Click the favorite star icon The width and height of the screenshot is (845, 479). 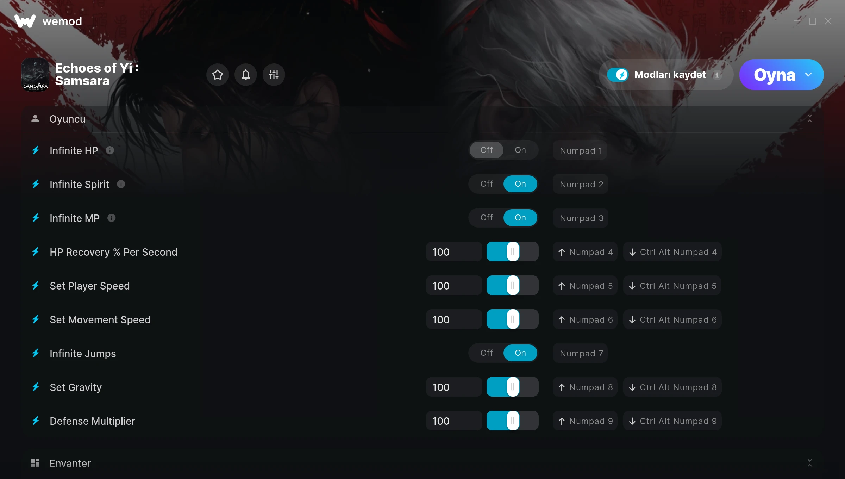tap(218, 75)
